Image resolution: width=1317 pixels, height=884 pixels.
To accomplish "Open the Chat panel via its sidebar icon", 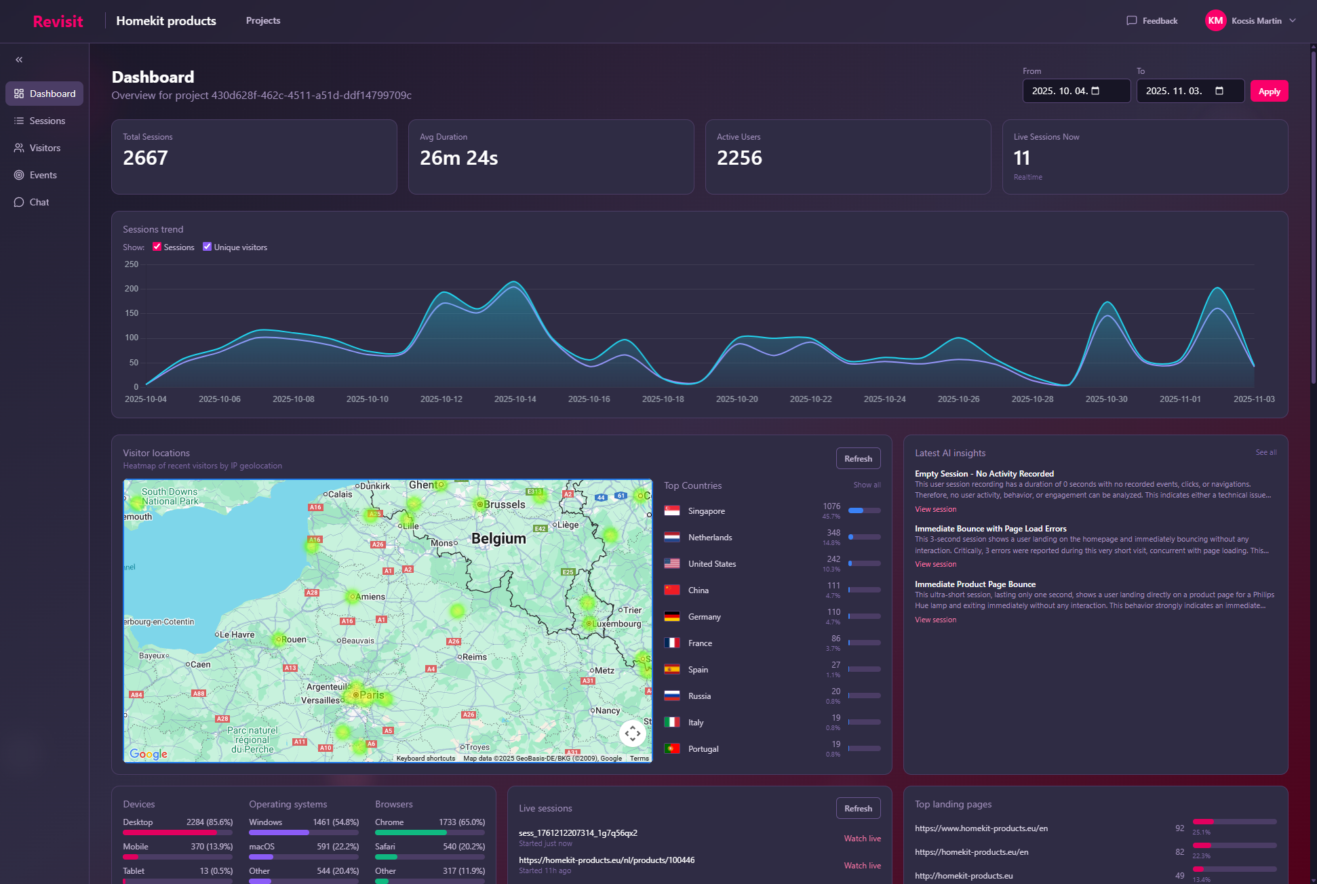I will [19, 202].
